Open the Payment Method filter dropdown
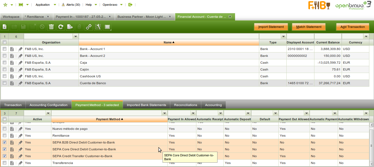Screen dimensions: 374x167 [x=164, y=113]
